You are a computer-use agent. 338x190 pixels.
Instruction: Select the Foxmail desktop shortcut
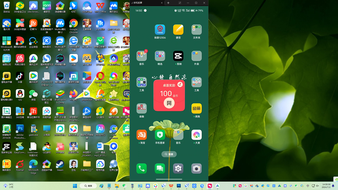click(x=20, y=166)
